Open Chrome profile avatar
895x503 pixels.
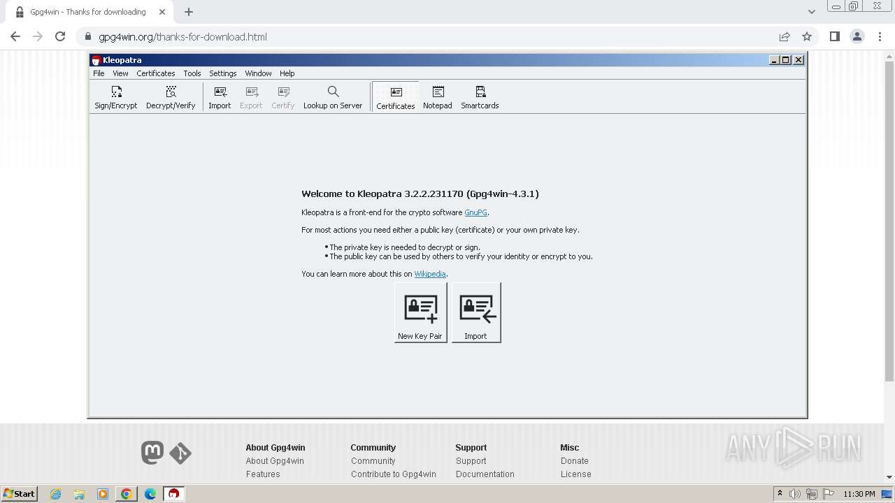coord(857,37)
